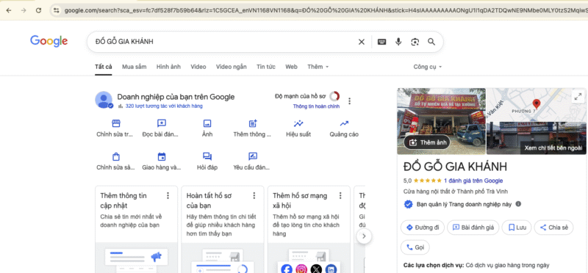588x273 pixels.
Task: Open the on-screen keyboard icon
Action: [381, 42]
